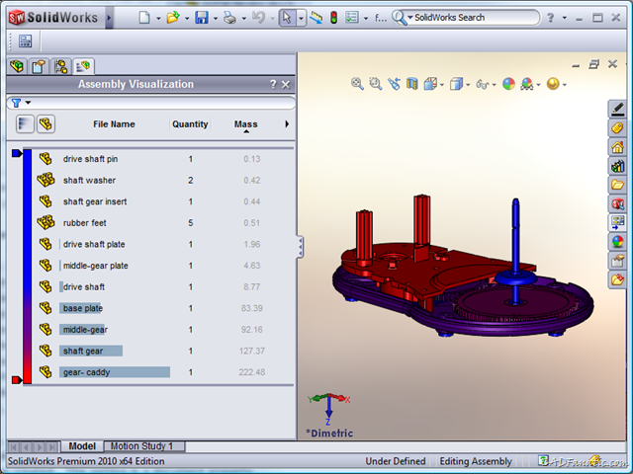
Task: Click the Undo arrow icon
Action: [x=258, y=18]
